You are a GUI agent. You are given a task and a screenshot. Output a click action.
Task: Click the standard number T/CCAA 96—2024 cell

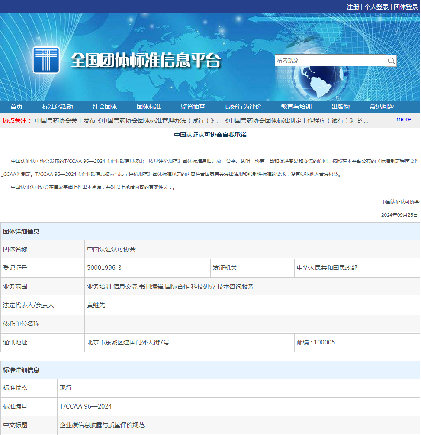click(238, 407)
